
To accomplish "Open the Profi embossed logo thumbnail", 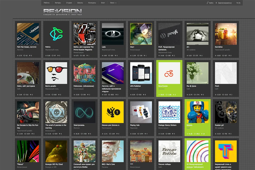I will 169,34.
